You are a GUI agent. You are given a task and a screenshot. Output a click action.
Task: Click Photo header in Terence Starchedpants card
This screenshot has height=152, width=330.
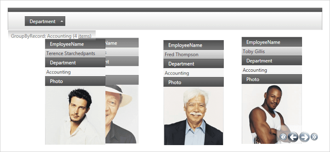(x=75, y=81)
